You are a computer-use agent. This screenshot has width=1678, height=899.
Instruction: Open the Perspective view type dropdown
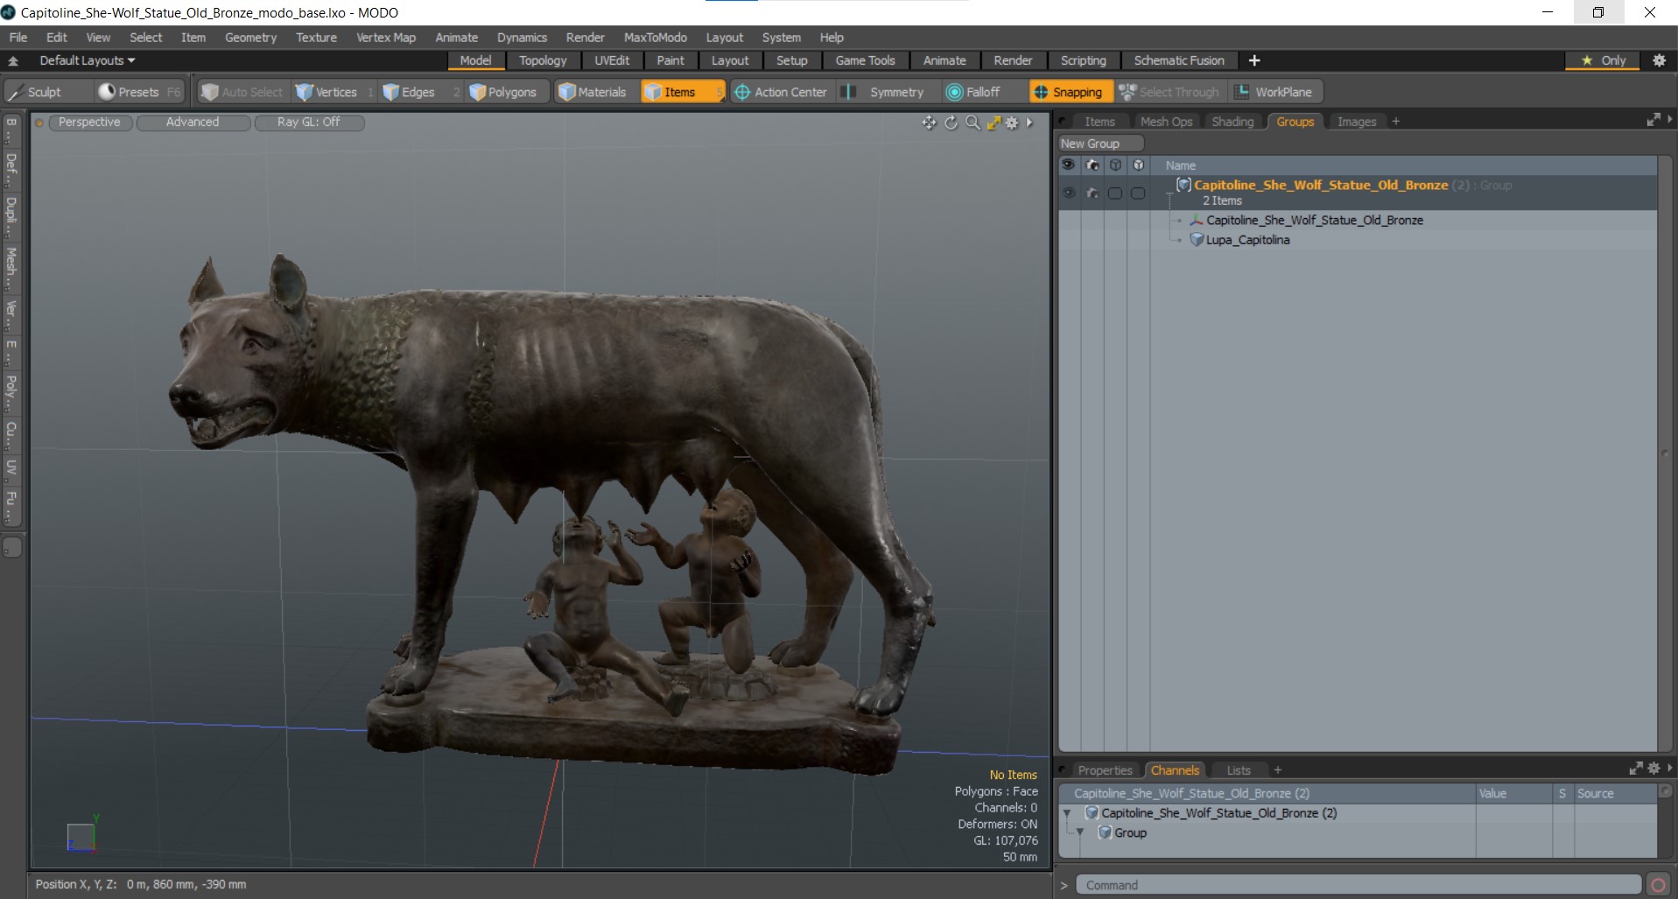tap(89, 123)
